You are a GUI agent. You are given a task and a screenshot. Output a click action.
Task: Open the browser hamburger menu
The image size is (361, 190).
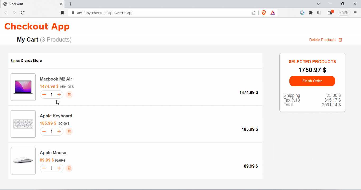(x=355, y=13)
